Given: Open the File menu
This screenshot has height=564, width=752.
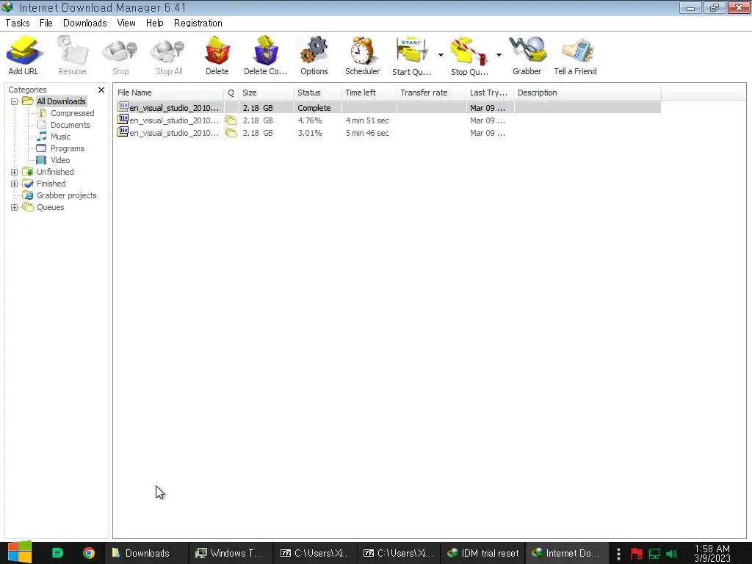Looking at the screenshot, I should pos(46,23).
